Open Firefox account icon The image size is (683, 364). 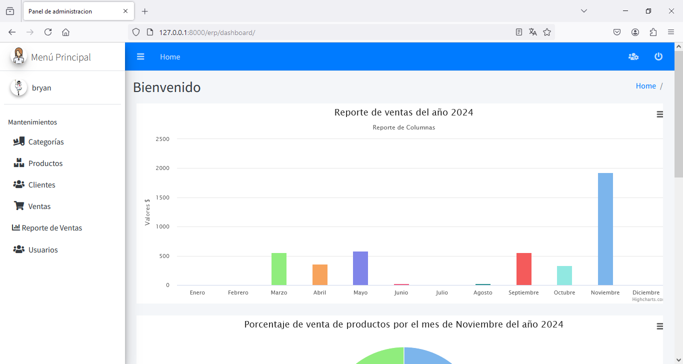click(x=635, y=32)
